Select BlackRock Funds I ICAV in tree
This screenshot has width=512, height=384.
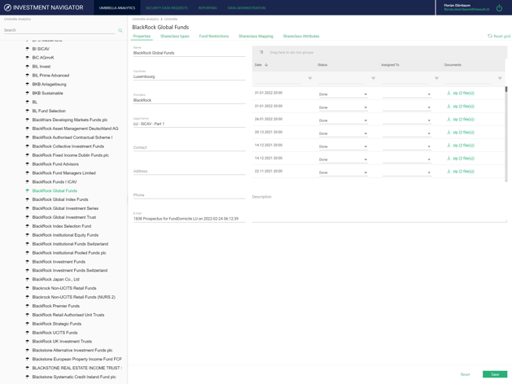pos(55,181)
